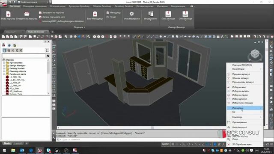Screen dimensions: 274x154
Task: Open File Explorer from taskbar
Action: coord(13,150)
